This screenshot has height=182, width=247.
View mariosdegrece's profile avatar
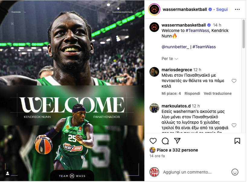(154, 72)
